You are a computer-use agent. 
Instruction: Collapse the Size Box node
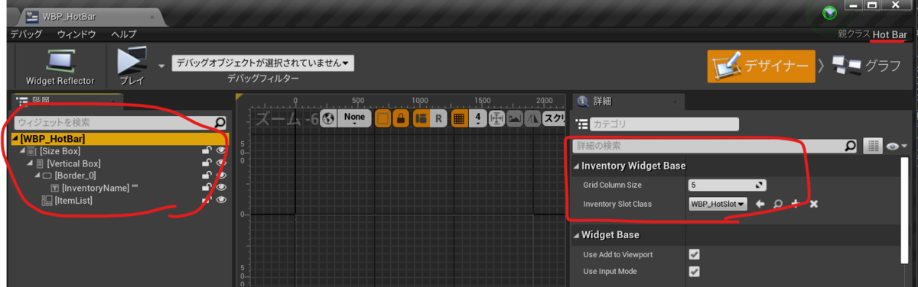pyautogui.click(x=22, y=151)
